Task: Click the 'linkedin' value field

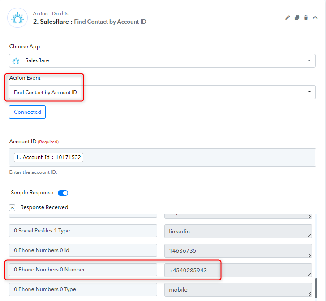Action: (x=238, y=231)
